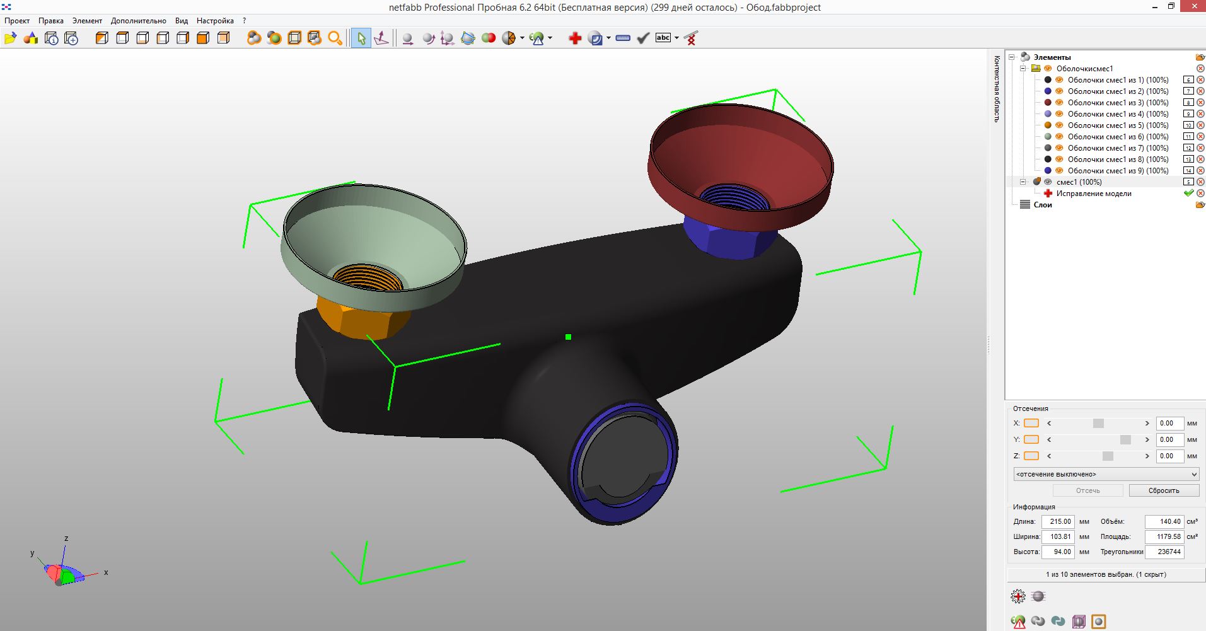This screenshot has height=631, width=1206.
Task: Open the Настройка menu
Action: [x=215, y=21]
